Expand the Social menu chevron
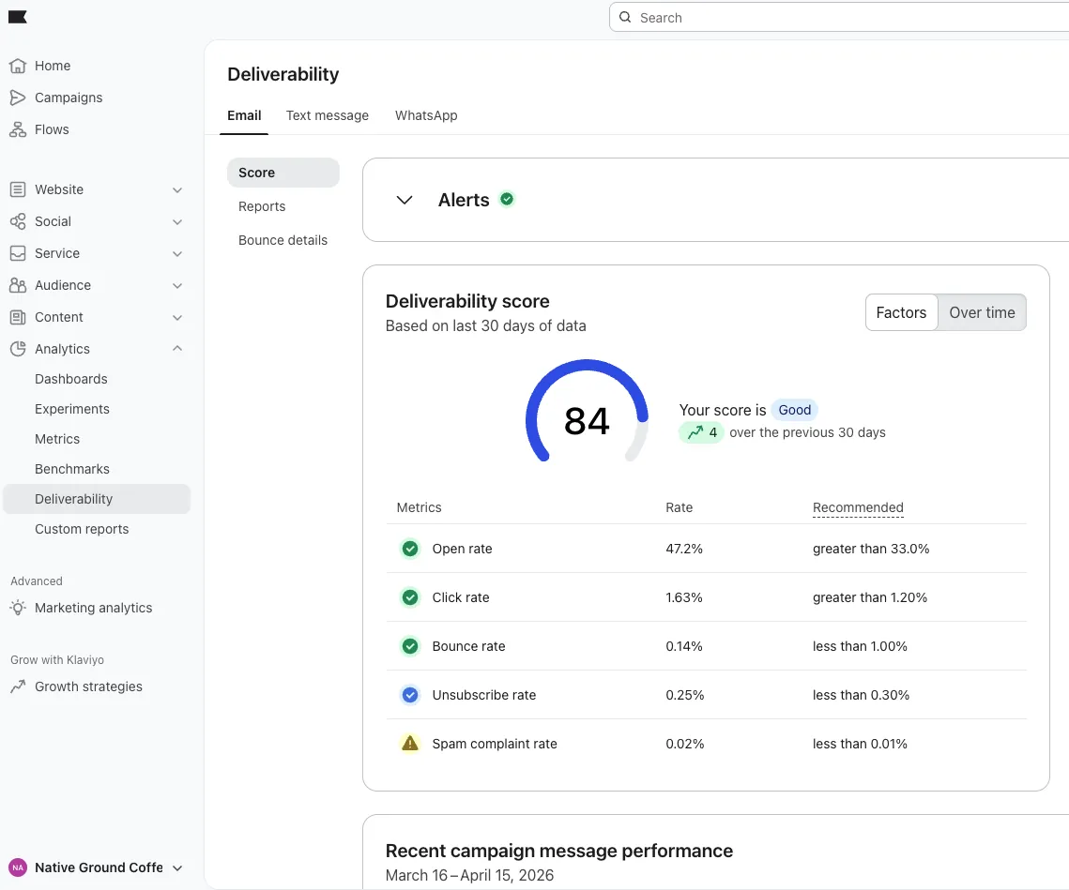The image size is (1069, 890). tap(177, 222)
